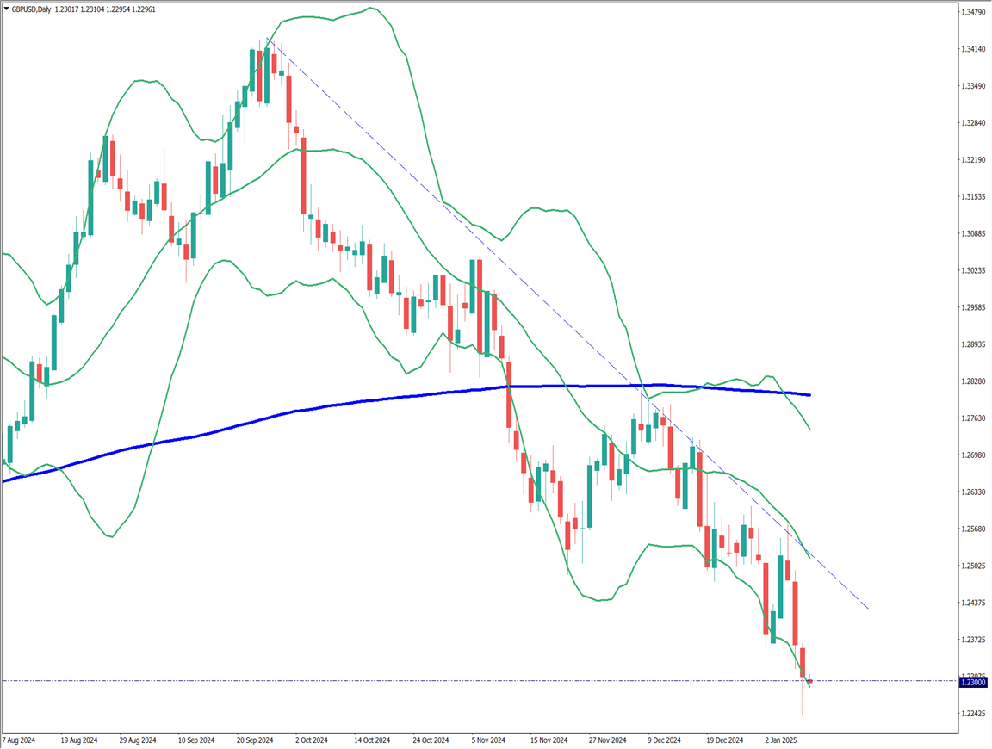The height and width of the screenshot is (749, 992).
Task: Click the 1.28280 price scale label
Action: point(974,381)
